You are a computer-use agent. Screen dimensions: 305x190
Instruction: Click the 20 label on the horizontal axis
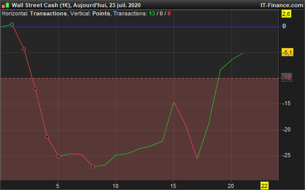click(231, 186)
